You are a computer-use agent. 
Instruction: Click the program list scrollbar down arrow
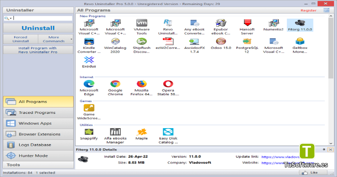pos(331,143)
